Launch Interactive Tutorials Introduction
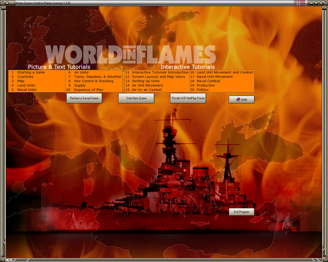This screenshot has width=328, height=262. [x=157, y=72]
